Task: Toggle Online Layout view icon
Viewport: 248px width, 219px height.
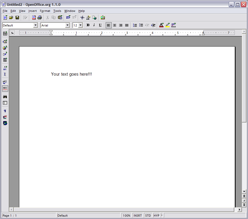Action: pos(5,123)
